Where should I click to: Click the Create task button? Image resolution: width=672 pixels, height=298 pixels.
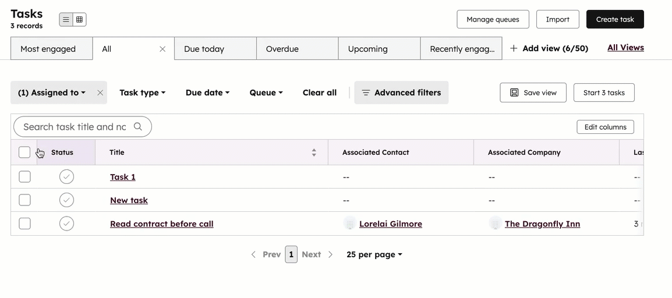tap(614, 19)
